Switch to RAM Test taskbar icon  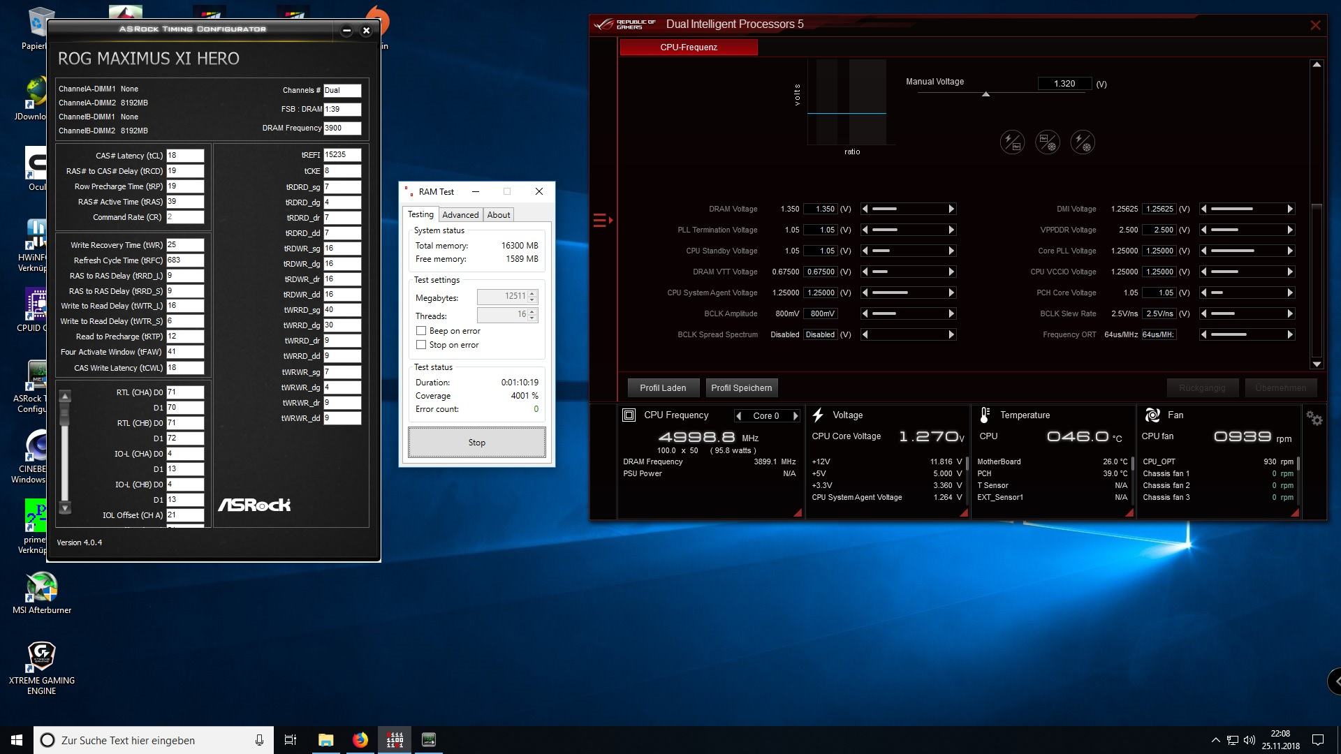395,740
